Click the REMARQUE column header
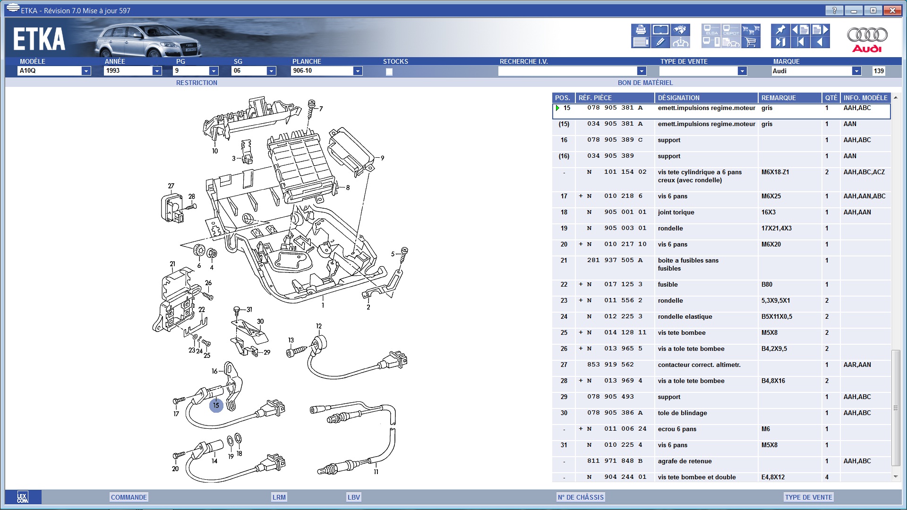The height and width of the screenshot is (510, 907). click(x=790, y=98)
